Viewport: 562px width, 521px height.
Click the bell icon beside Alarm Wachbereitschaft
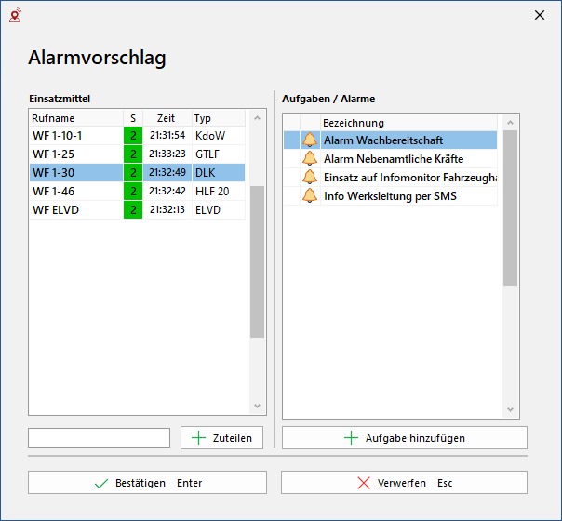(x=310, y=140)
